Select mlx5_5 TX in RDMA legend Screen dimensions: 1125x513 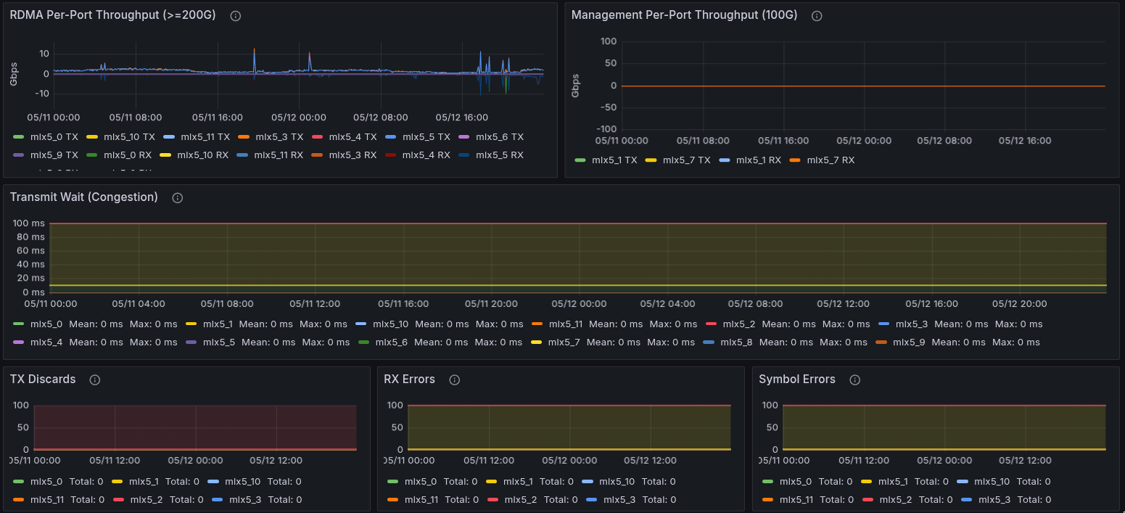pos(426,136)
